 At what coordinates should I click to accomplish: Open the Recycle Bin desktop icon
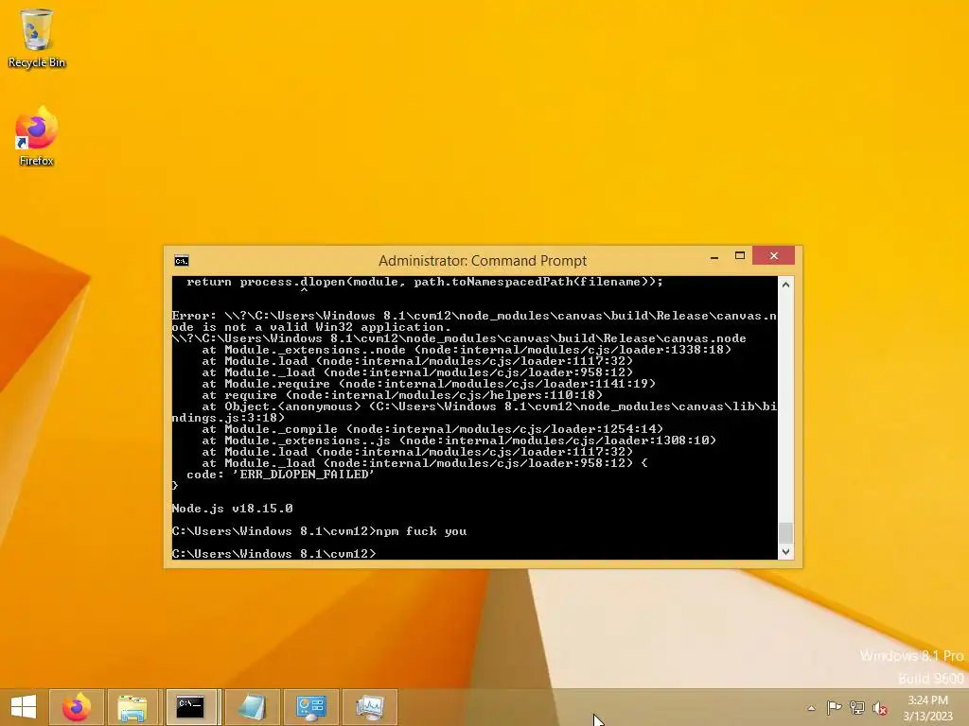point(37,38)
